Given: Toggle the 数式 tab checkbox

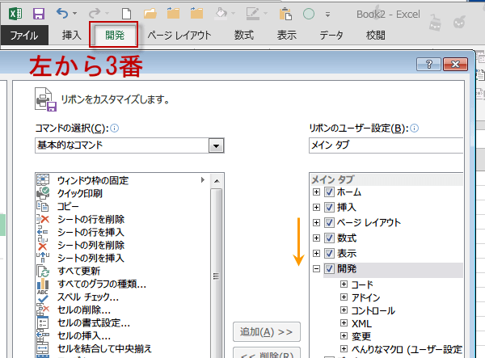Looking at the screenshot, I should (329, 238).
